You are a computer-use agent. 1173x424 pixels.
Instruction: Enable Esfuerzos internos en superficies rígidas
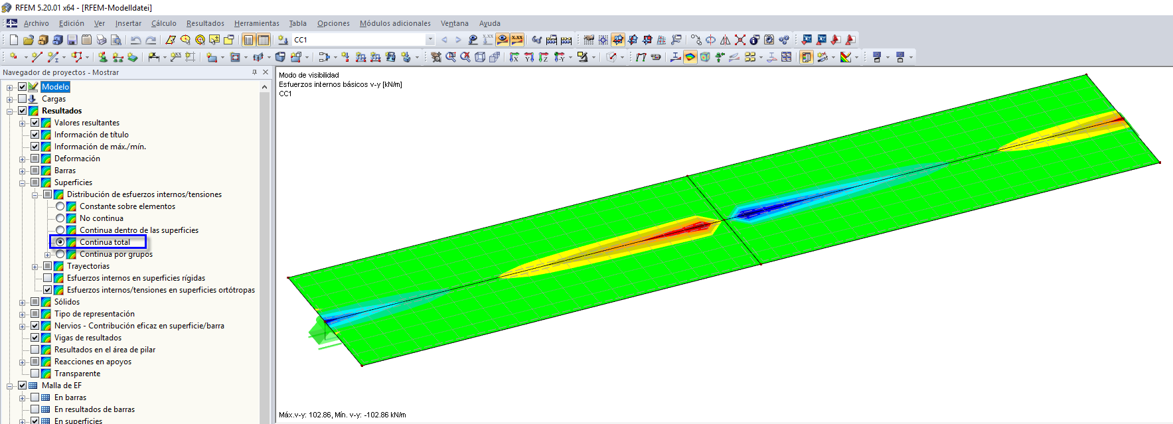(48, 278)
